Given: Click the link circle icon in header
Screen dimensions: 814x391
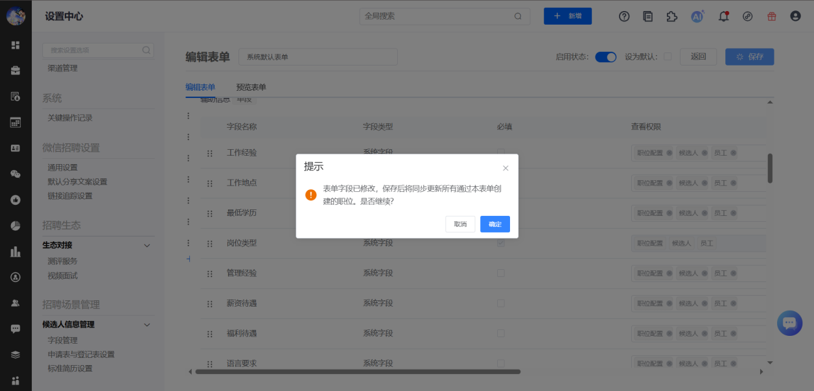Looking at the screenshot, I should point(748,16).
